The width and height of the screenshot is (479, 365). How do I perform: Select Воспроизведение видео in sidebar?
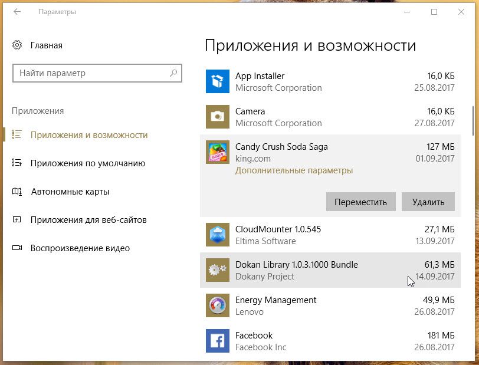click(x=80, y=248)
